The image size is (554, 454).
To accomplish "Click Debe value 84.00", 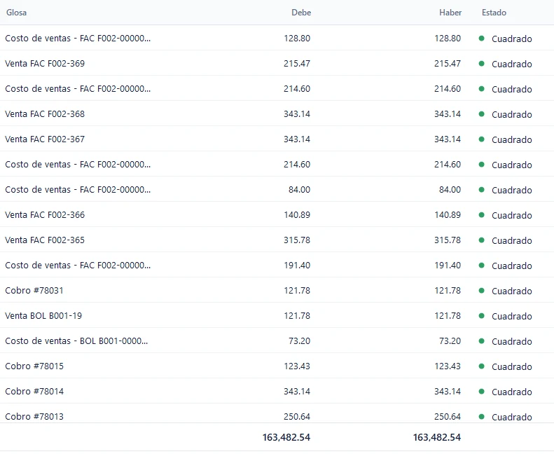I will click(299, 190).
